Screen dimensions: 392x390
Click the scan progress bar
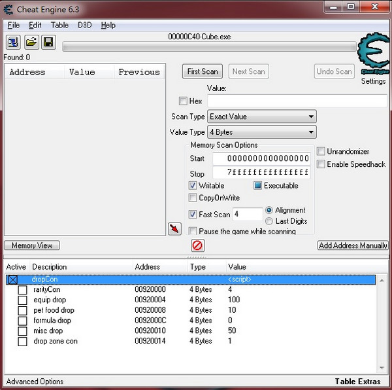tap(210, 47)
